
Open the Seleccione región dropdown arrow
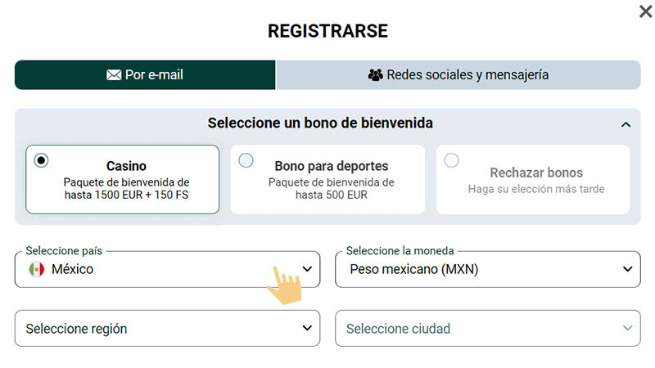click(x=307, y=328)
